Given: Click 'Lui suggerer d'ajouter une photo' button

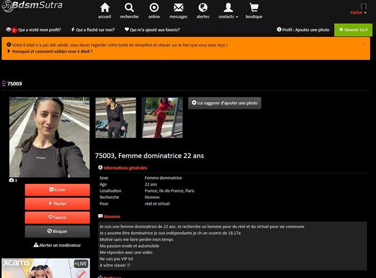Looking at the screenshot, I should point(225,103).
